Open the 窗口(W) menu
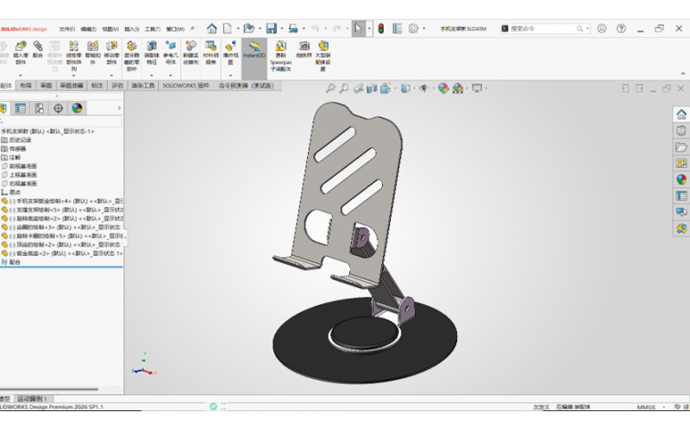Screen dimensions: 690x431 coord(175,29)
